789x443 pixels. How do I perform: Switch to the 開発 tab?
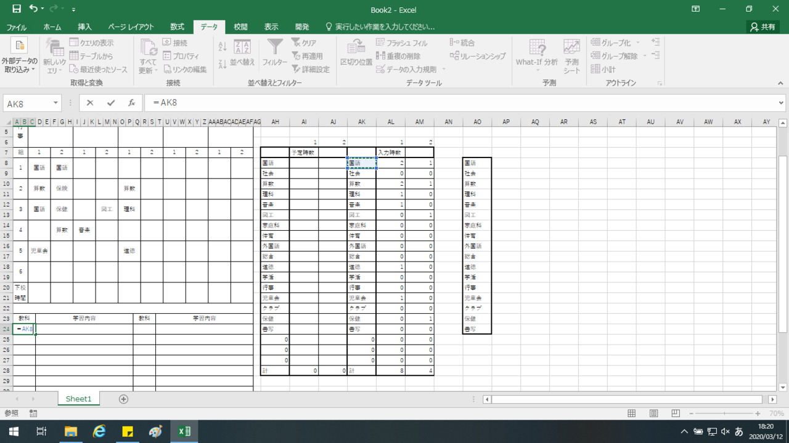tap(302, 27)
